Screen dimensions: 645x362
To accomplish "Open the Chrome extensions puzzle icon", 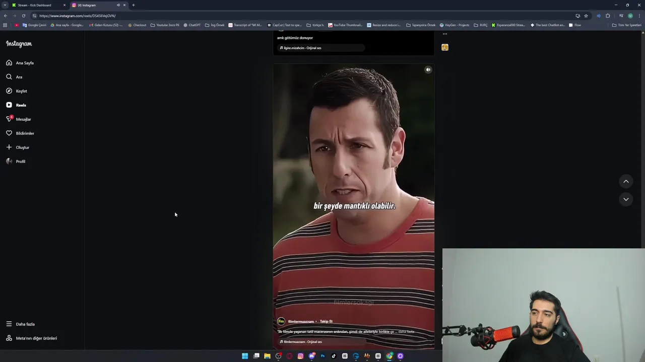I will pyautogui.click(x=608, y=16).
